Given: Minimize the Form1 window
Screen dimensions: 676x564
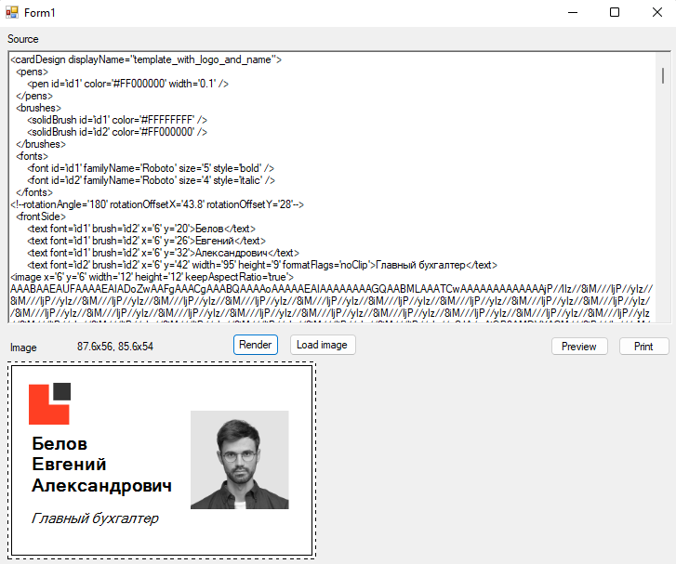Looking at the screenshot, I should (x=571, y=12).
